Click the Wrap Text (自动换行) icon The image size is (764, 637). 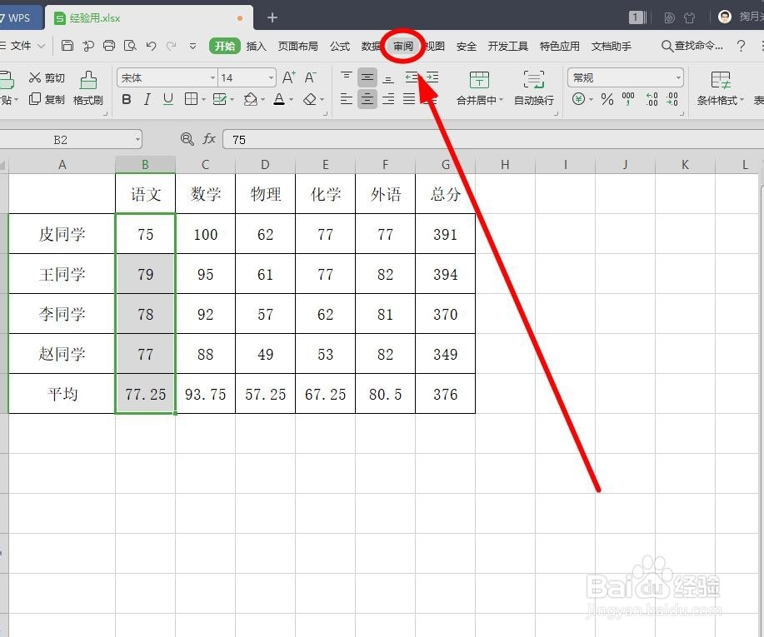[x=533, y=79]
